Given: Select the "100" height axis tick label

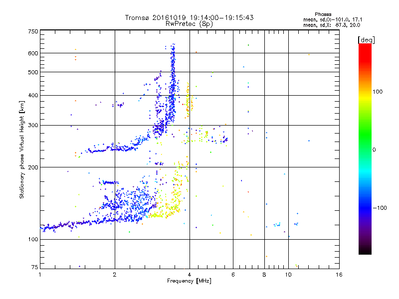Looking at the screenshot, I should 33,239.
